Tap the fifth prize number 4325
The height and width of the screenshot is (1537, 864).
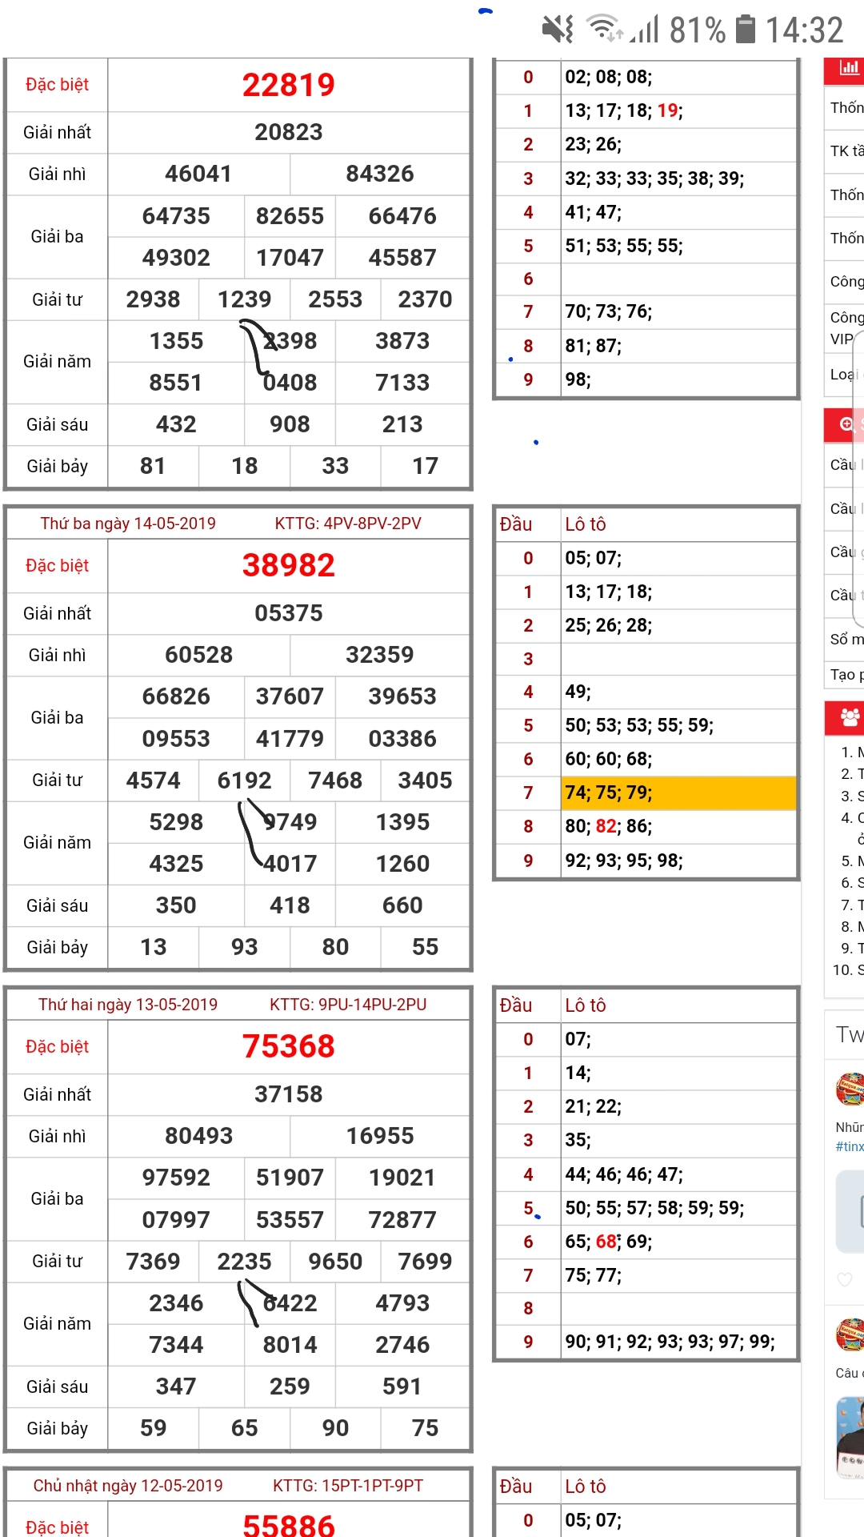[176, 864]
